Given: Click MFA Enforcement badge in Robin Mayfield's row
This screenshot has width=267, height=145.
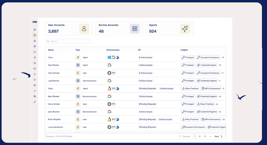Looking at the screenshot, I should point(211,119).
